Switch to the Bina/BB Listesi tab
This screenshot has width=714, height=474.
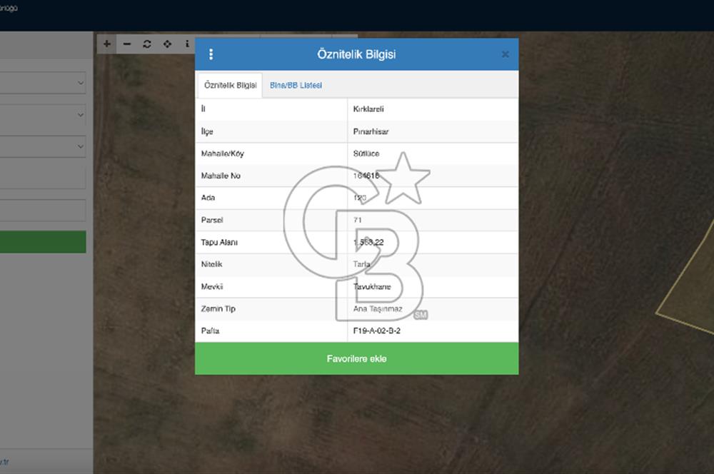tap(296, 85)
